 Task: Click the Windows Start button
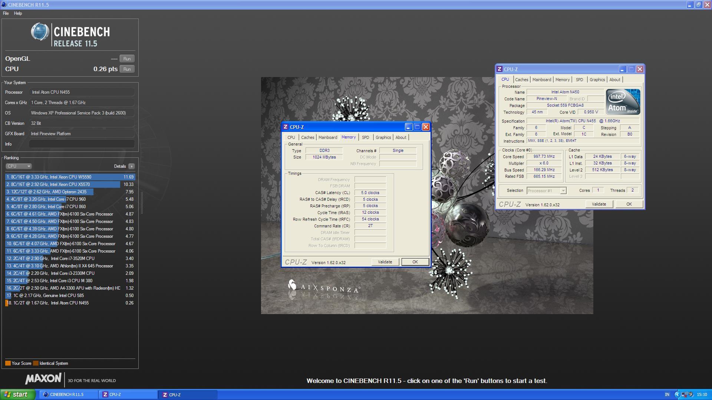(x=18, y=394)
